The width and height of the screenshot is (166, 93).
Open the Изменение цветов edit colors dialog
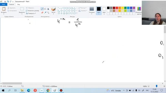click(x=139, y=11)
